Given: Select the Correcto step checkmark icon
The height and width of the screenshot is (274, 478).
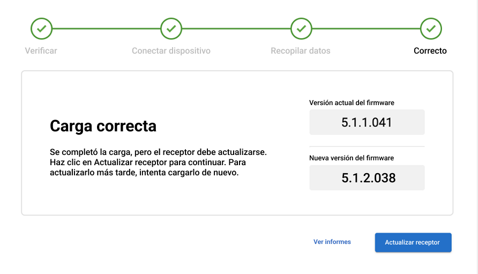Looking at the screenshot, I should coord(431,28).
